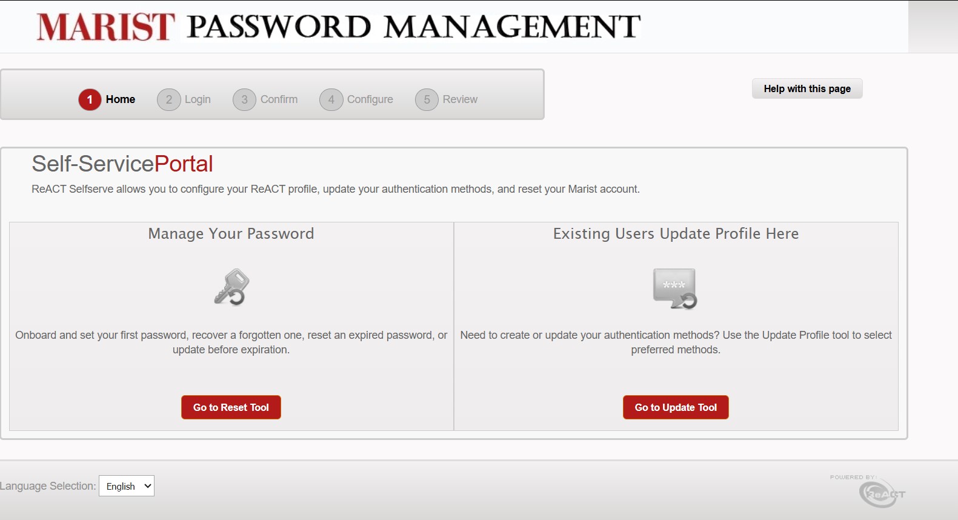Screen dimensions: 958x520
Task: Click the password box icon for Update Profile
Action: 675,288
